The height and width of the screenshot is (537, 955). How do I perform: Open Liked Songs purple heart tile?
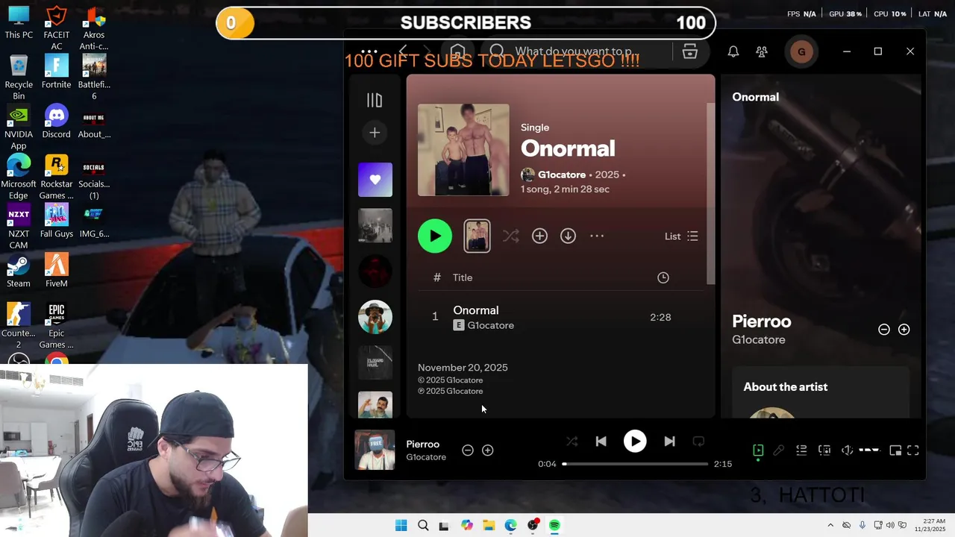[375, 180]
